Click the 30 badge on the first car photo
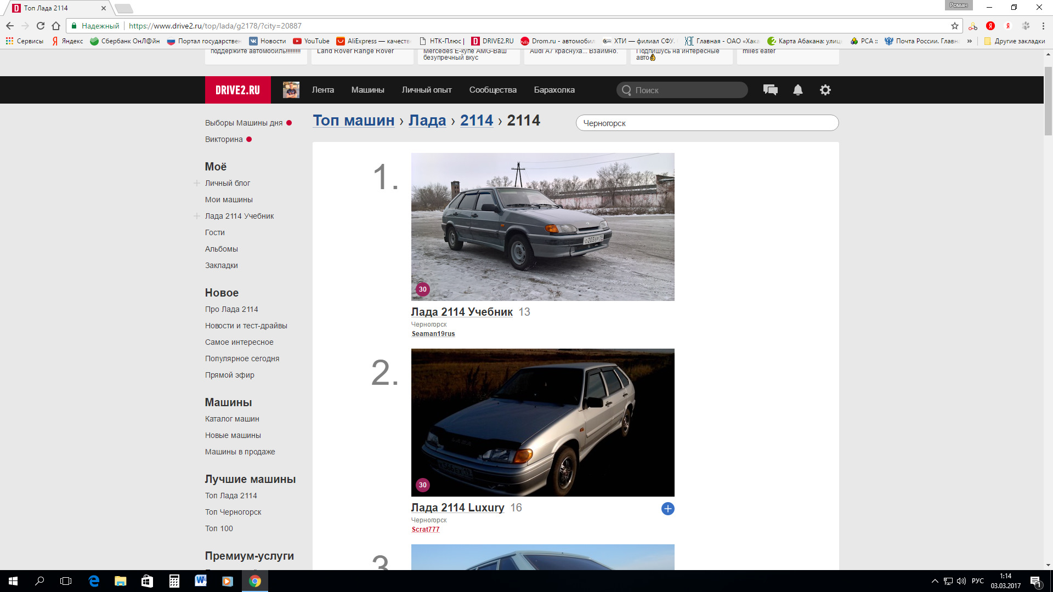 422,289
